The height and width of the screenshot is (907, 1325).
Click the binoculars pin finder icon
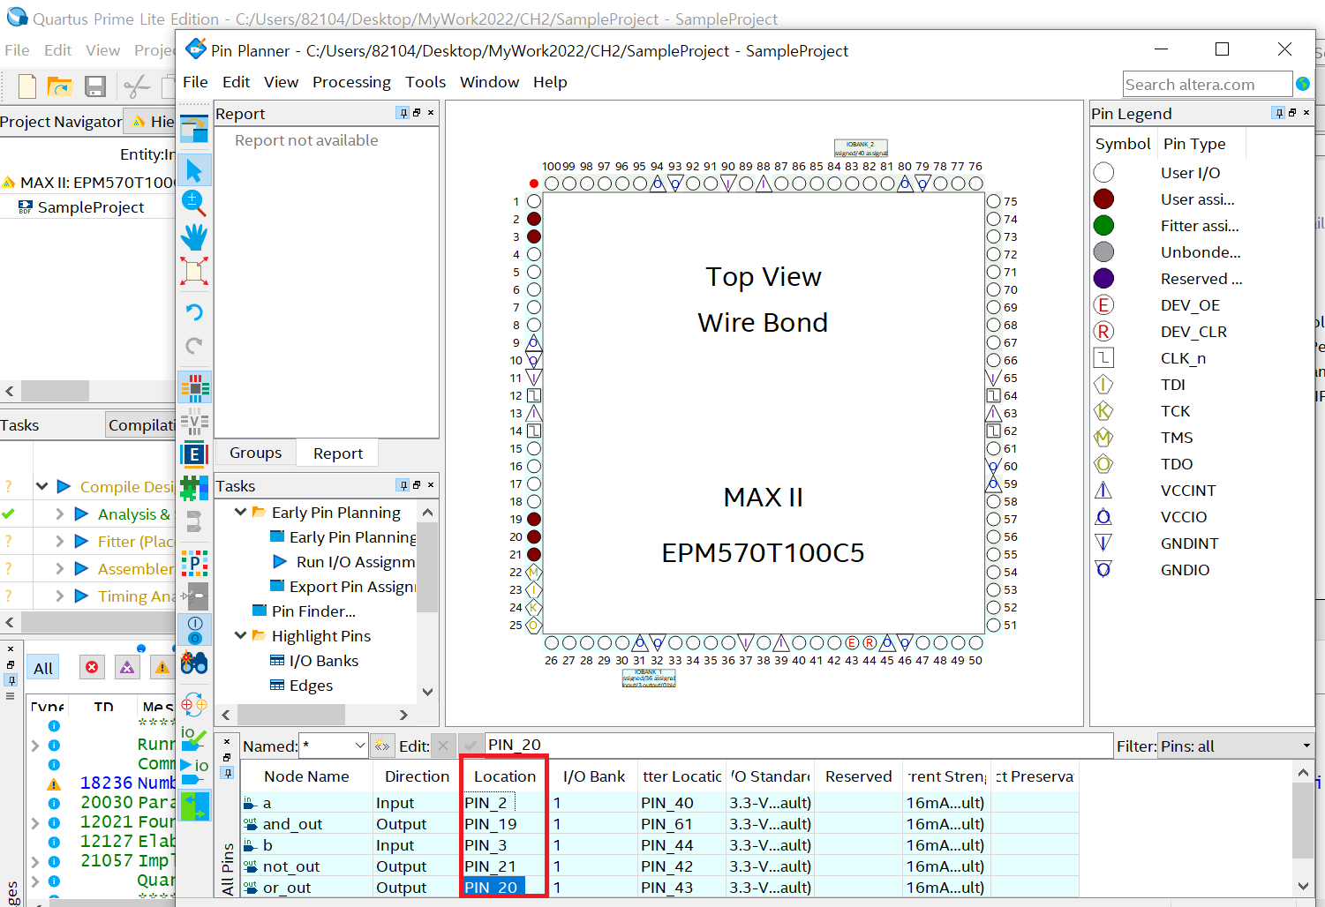[194, 663]
